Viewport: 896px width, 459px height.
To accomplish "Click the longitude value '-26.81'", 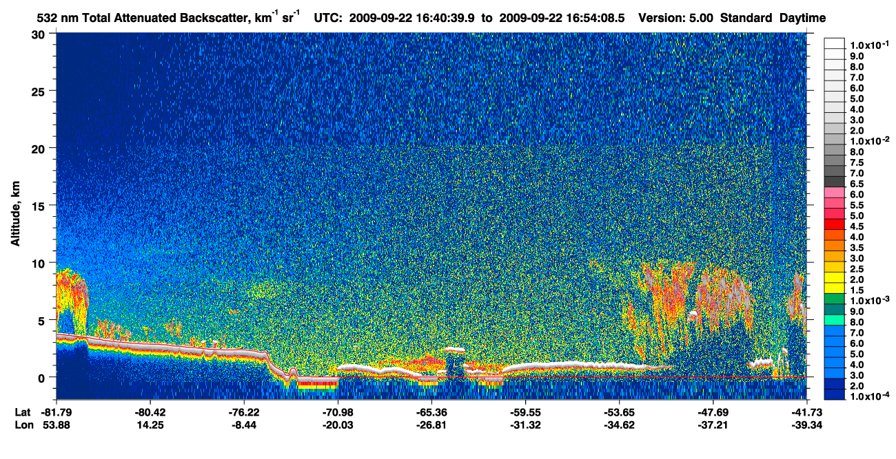I will click(x=431, y=425).
